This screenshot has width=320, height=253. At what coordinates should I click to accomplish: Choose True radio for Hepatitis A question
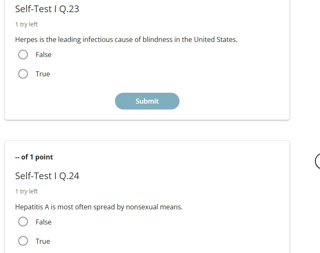pyautogui.click(x=23, y=241)
